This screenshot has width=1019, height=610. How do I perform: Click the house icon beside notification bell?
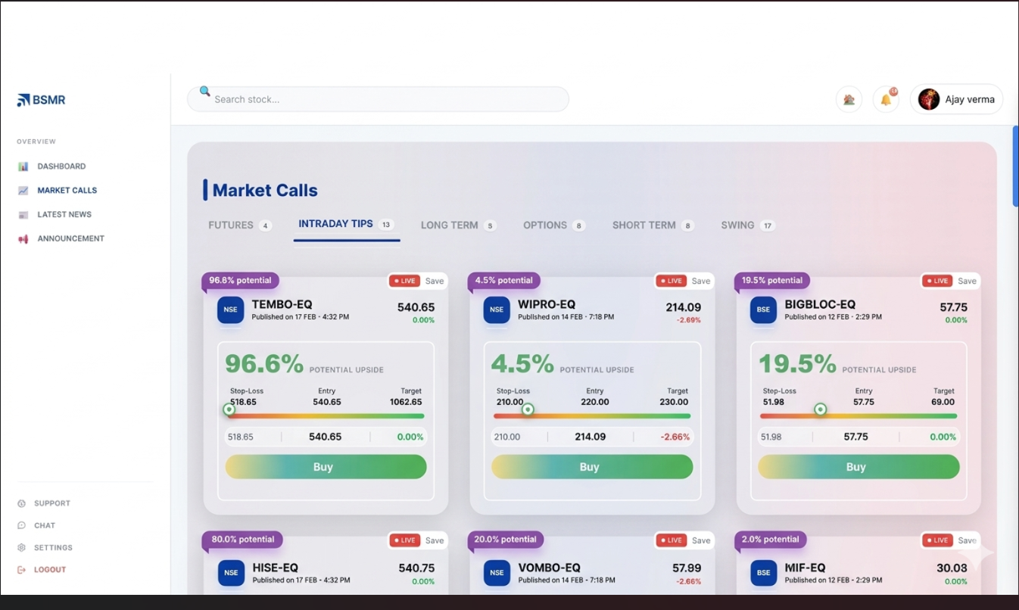pyautogui.click(x=849, y=99)
